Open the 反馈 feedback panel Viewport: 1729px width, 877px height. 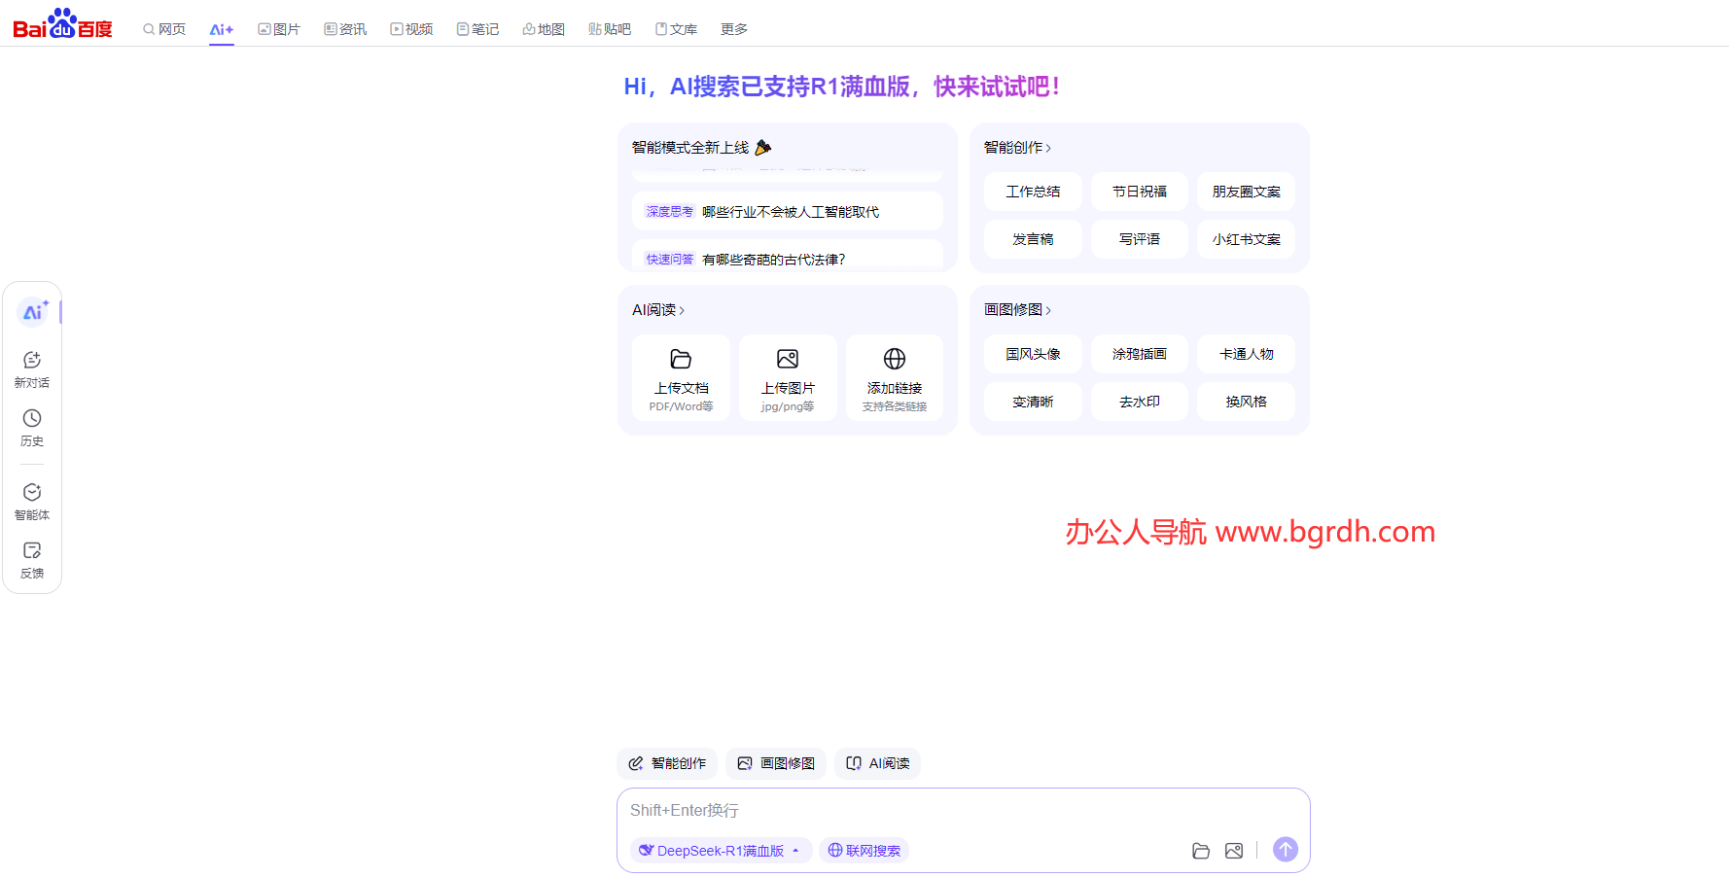pos(32,559)
